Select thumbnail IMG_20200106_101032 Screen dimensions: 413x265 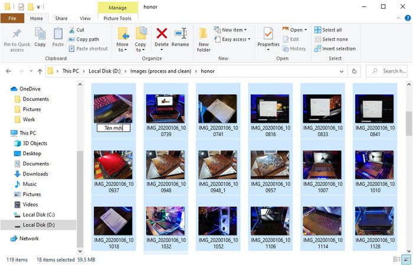[166, 223]
